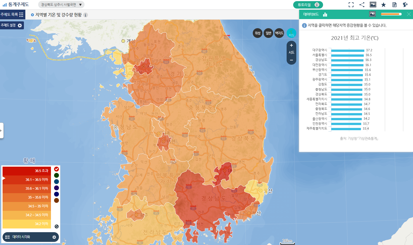This screenshot has width=413, height=245.
Task: Click the 36.1 ~ 36.5 이하 legend band
Action: (x=27, y=180)
